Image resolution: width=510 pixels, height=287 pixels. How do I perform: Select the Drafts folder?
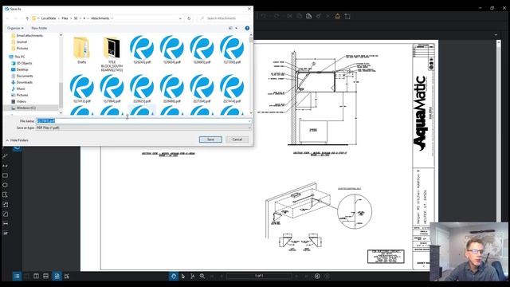81,50
